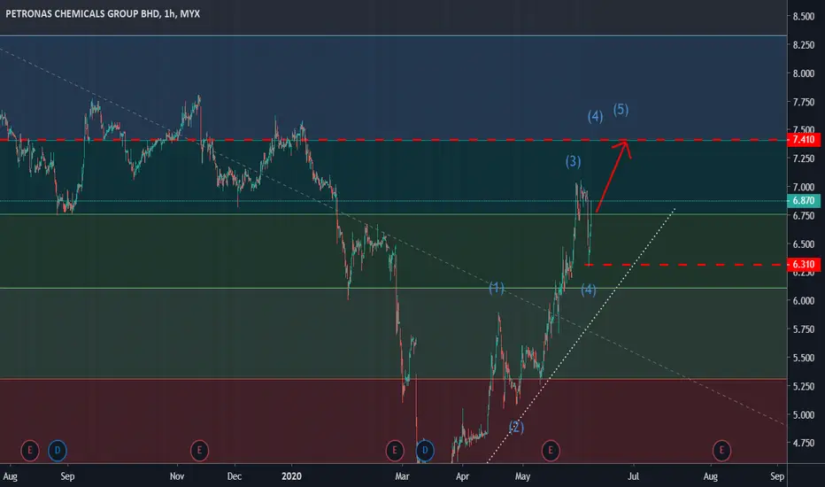Click the 8.500 price axis value

click(x=804, y=17)
